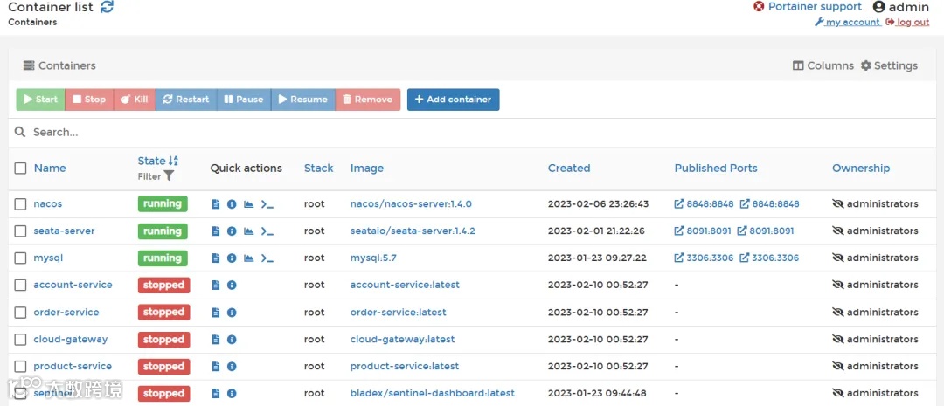The height and width of the screenshot is (406, 944).
Task: Open seataio/seata-server:1.4.2 image link
Action: point(413,231)
